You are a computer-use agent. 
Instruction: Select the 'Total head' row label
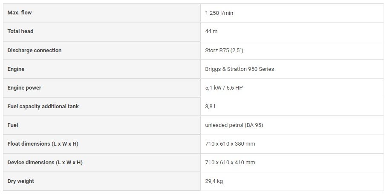20,31
